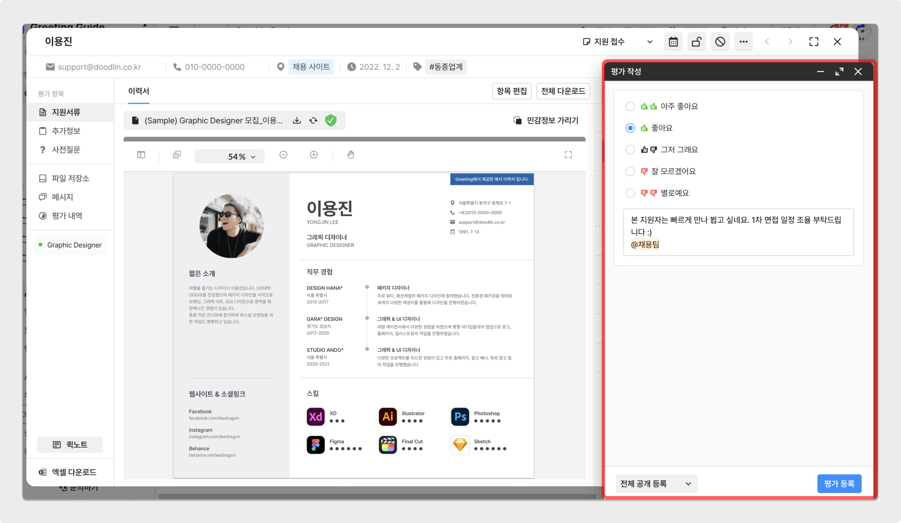Zoom out the resume viewer
901x523 pixels.
(x=284, y=155)
